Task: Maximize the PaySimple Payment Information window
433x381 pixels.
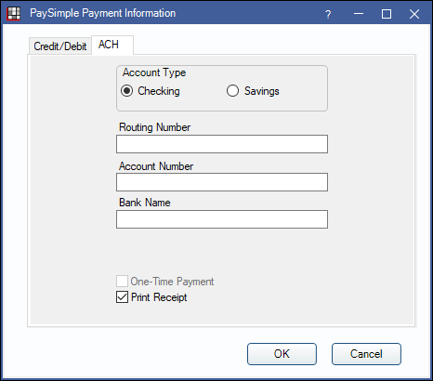Action: point(387,14)
